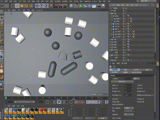Click the FPS value field showing 25
Screen dimensions: 160x120
pos(128,85)
